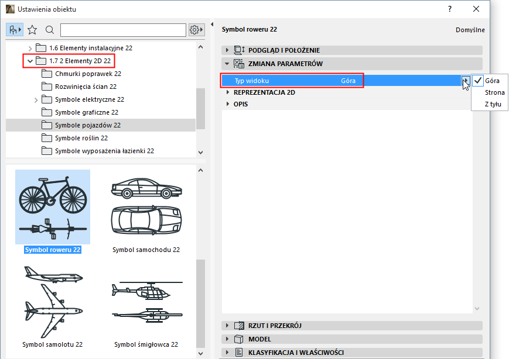Select the Symbole roślin 22 folder
This screenshot has height=359, width=509.
[81, 138]
